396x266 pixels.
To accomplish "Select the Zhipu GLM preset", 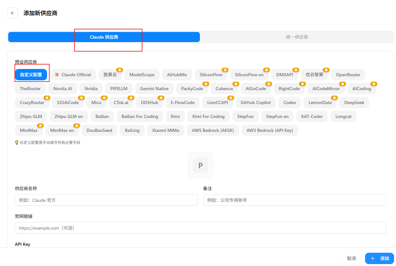I will pos(31,116).
